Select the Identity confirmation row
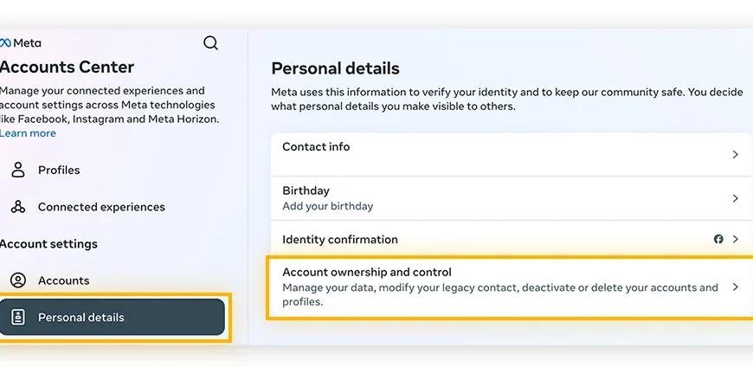This screenshot has width=753, height=374. pyautogui.click(x=512, y=239)
